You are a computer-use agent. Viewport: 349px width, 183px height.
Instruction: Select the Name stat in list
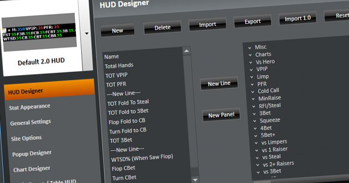tap(112, 57)
